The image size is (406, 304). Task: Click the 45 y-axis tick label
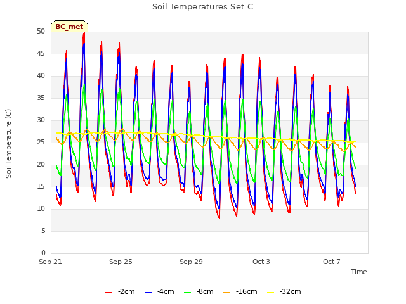[41, 53]
